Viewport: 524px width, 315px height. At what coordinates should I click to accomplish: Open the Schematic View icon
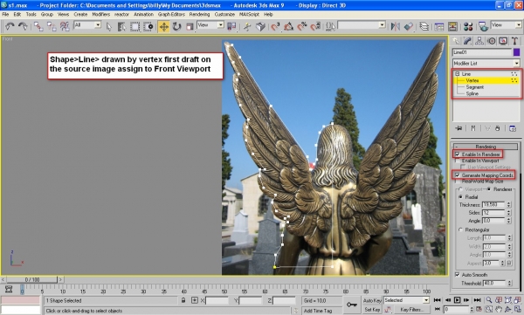452,26
